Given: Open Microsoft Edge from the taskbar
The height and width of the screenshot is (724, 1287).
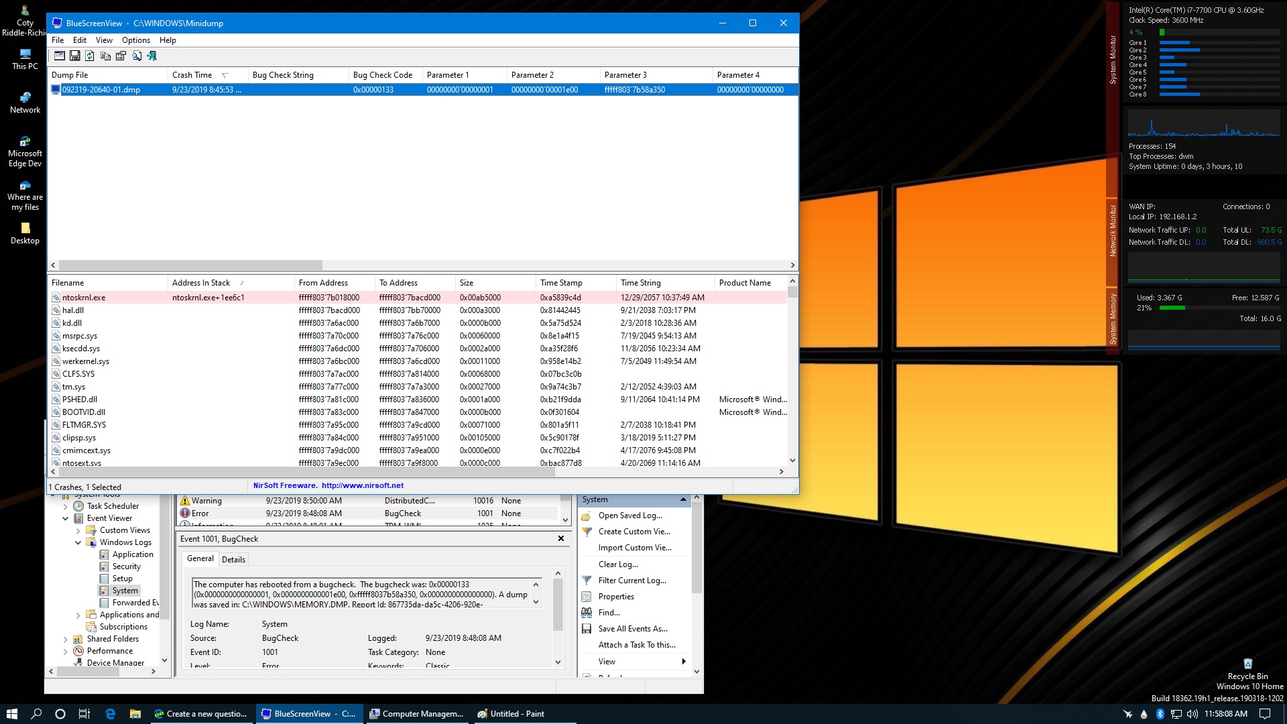Looking at the screenshot, I should click(x=111, y=714).
